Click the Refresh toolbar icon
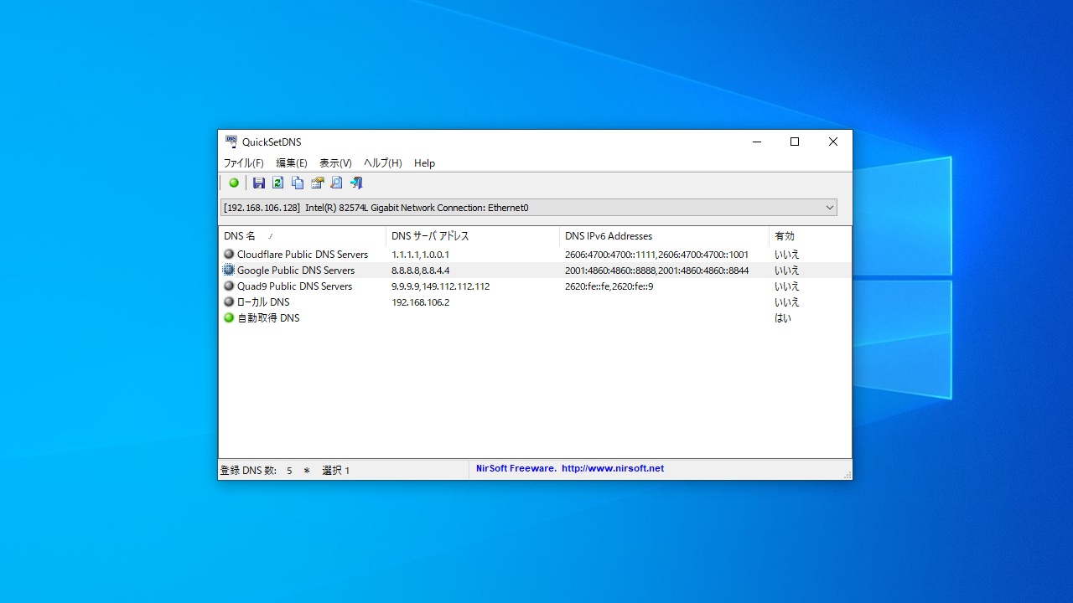 (277, 183)
